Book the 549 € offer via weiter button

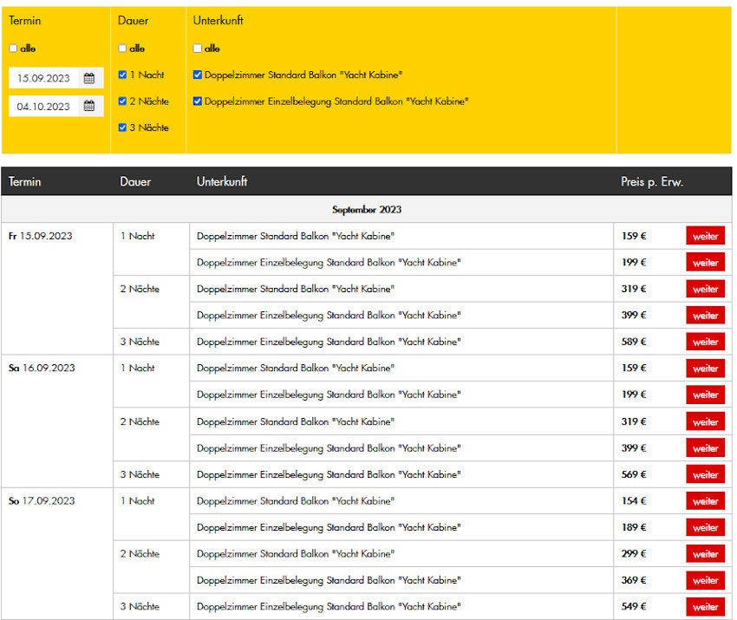705,606
